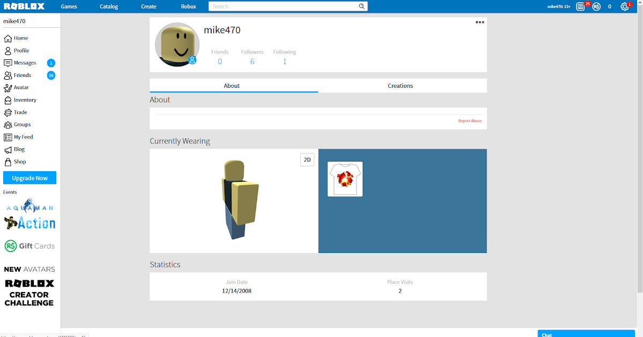Screen dimensions: 643x337
Task: Click the 3D avatar model preview
Action: click(240, 200)
